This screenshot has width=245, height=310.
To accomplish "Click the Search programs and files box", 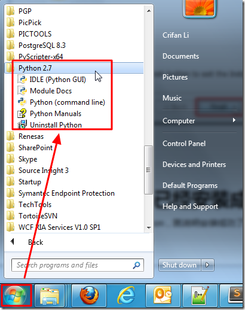I will 78,265.
